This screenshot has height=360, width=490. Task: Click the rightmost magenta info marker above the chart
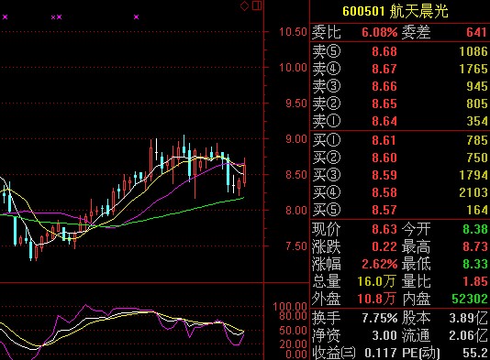[x=136, y=16]
